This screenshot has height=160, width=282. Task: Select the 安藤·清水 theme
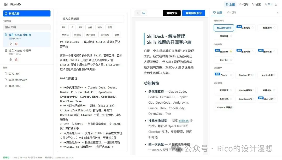click(267, 90)
